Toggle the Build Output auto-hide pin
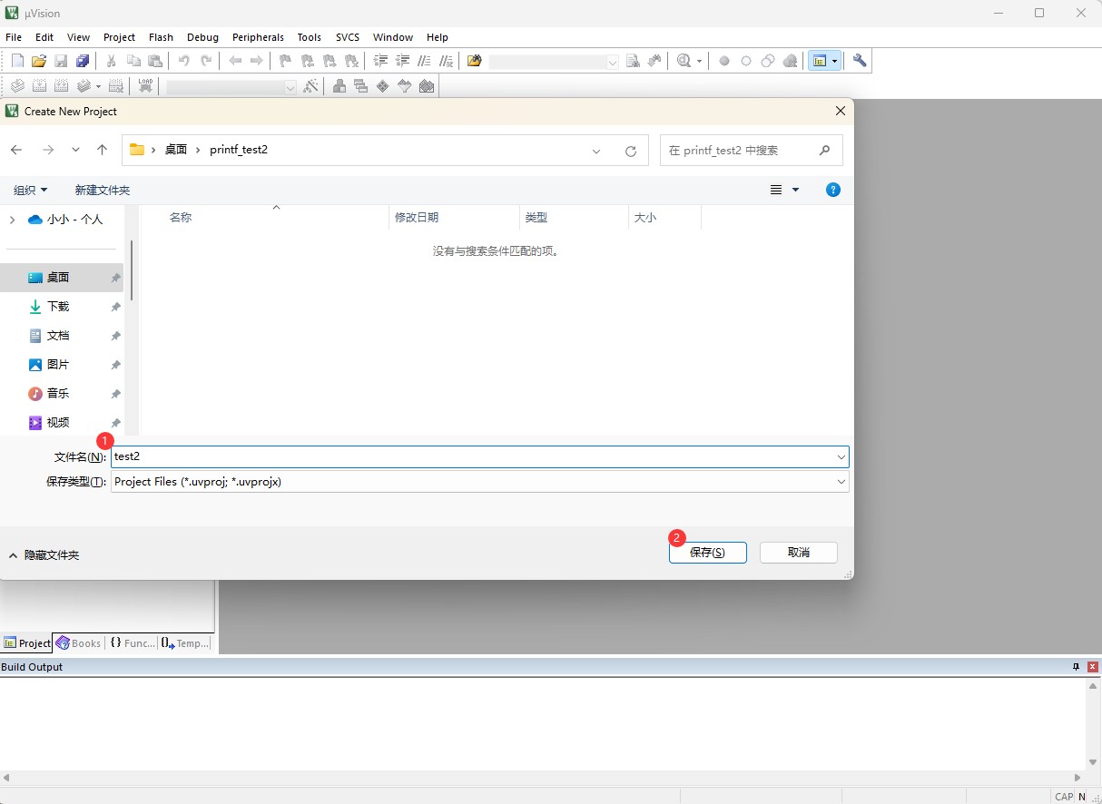Viewport: 1102px width, 804px height. pyautogui.click(x=1077, y=667)
